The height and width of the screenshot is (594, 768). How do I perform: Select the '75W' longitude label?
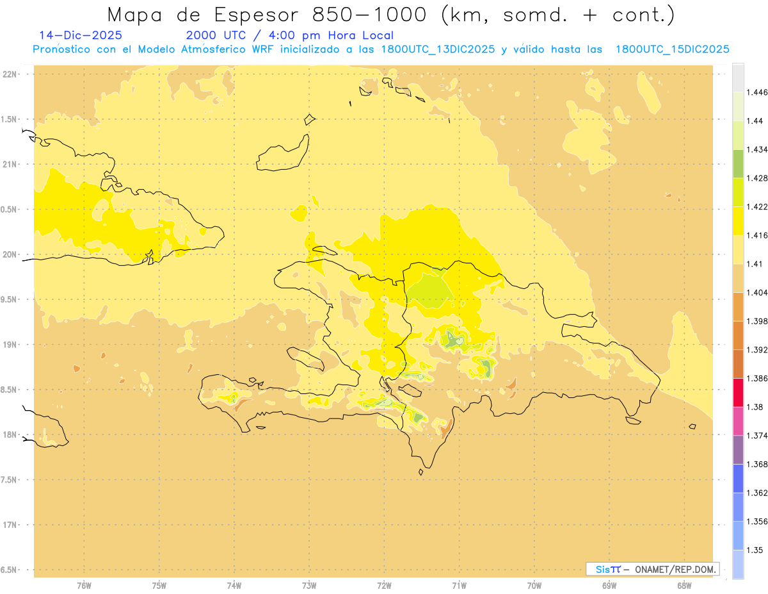[x=159, y=586]
